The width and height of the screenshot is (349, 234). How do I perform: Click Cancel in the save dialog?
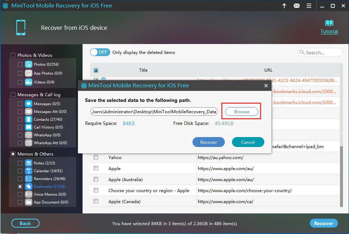coord(248,142)
